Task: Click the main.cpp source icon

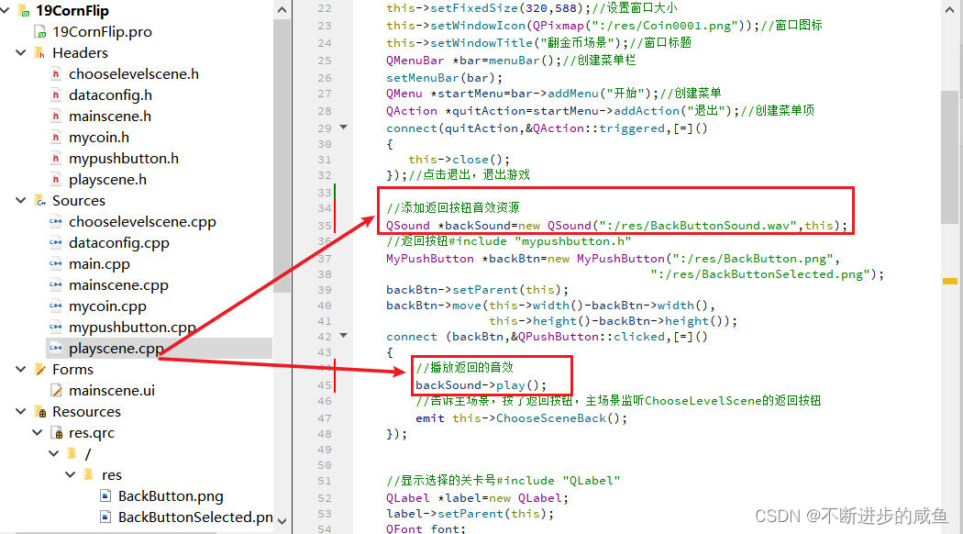Action: point(56,263)
